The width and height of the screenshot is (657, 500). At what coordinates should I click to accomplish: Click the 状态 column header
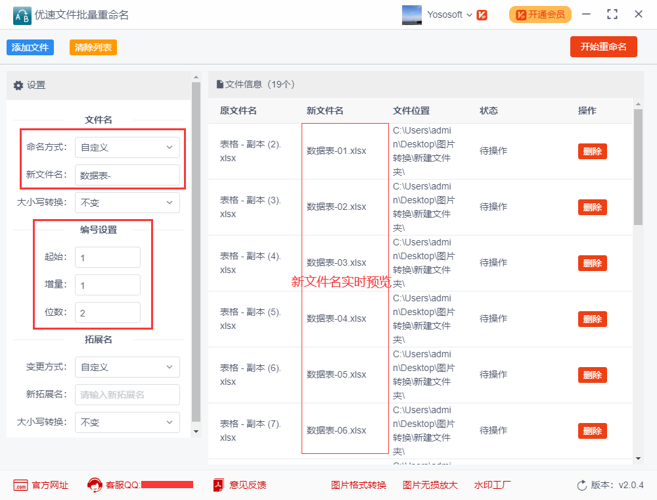[489, 111]
